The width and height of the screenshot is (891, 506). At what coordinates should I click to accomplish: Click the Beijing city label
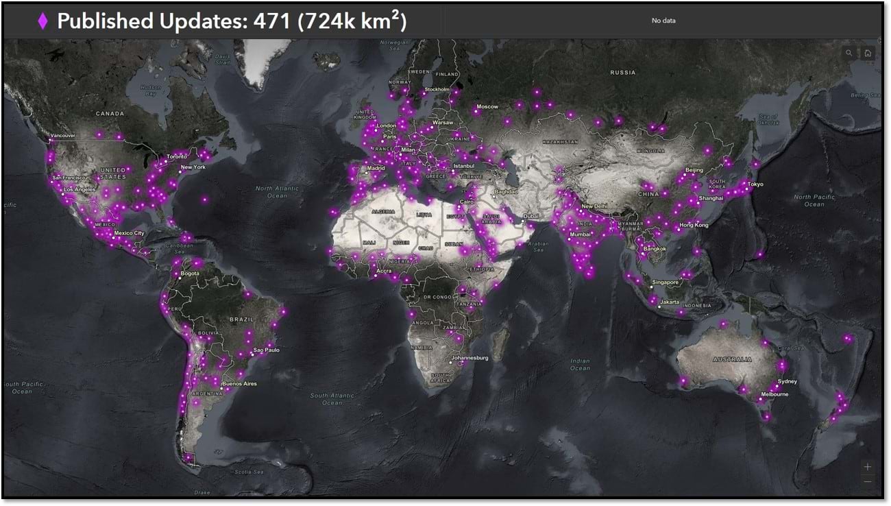(694, 169)
